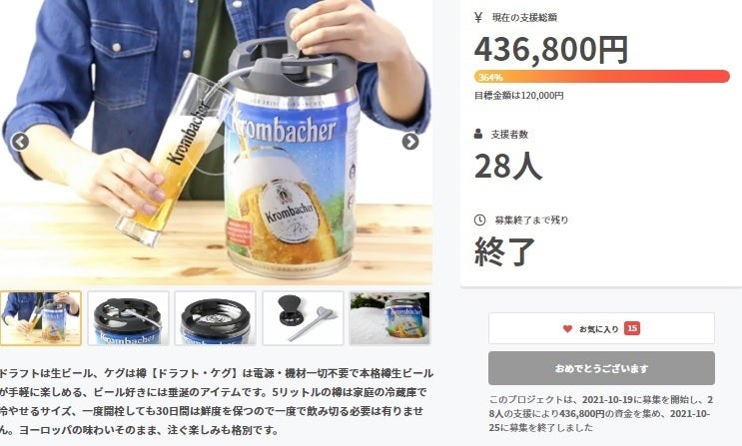Go to previous image with left arrow
The image size is (742, 446).
click(x=20, y=142)
